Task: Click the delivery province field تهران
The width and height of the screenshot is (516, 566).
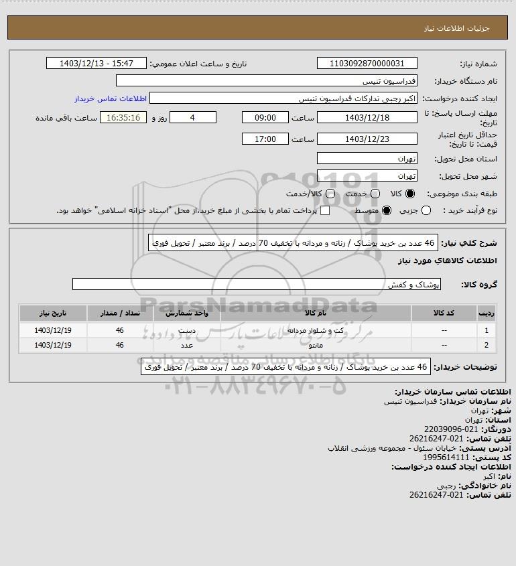Action: coord(367,159)
